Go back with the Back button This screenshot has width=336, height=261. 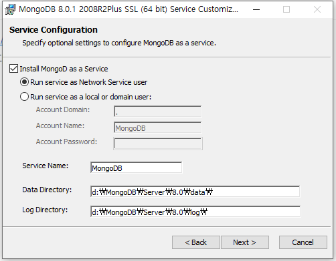click(196, 242)
